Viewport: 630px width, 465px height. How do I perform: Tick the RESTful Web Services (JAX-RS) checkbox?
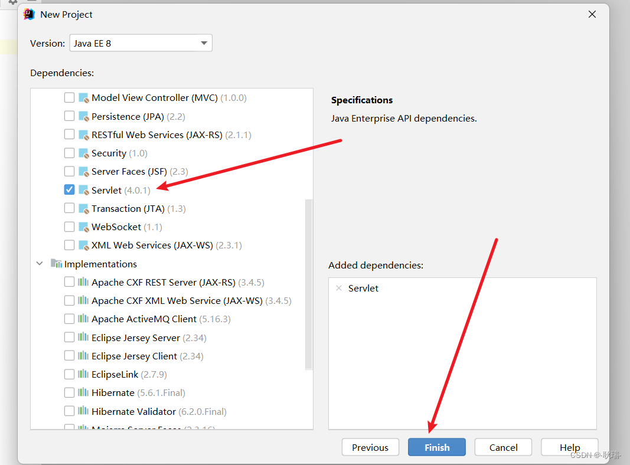pyautogui.click(x=69, y=135)
